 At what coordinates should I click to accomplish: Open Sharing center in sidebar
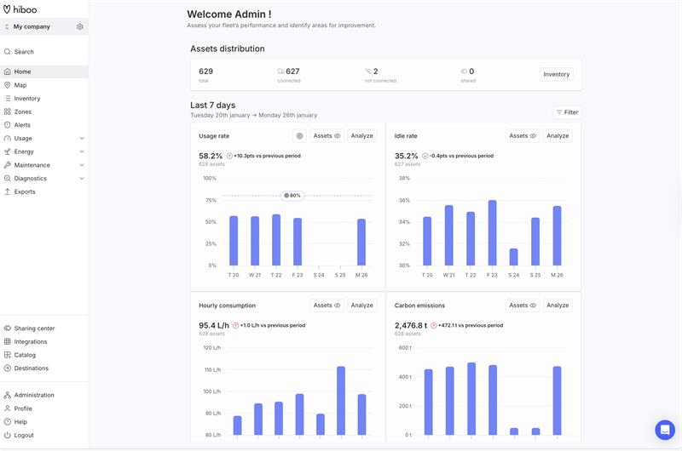(x=34, y=328)
